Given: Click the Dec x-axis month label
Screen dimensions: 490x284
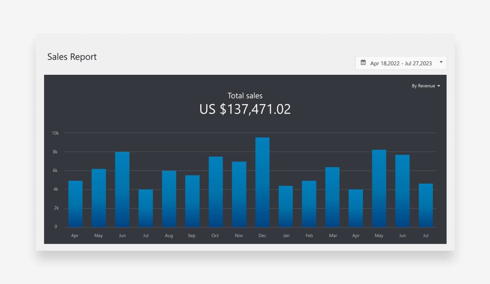Looking at the screenshot, I should tap(262, 235).
